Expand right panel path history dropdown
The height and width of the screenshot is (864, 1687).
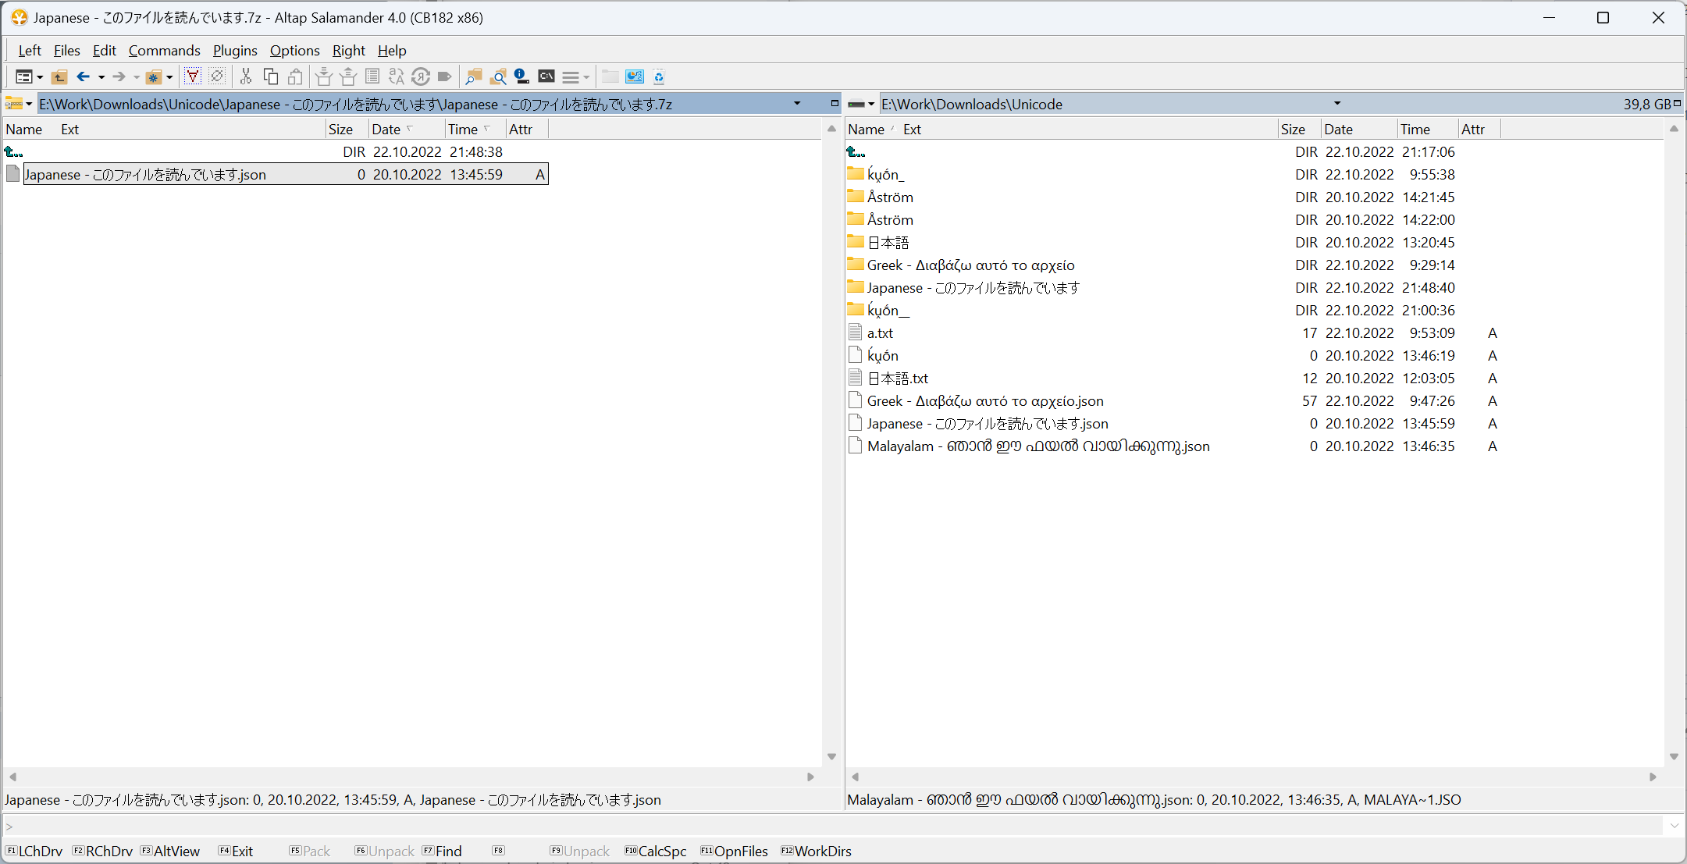1336,103
